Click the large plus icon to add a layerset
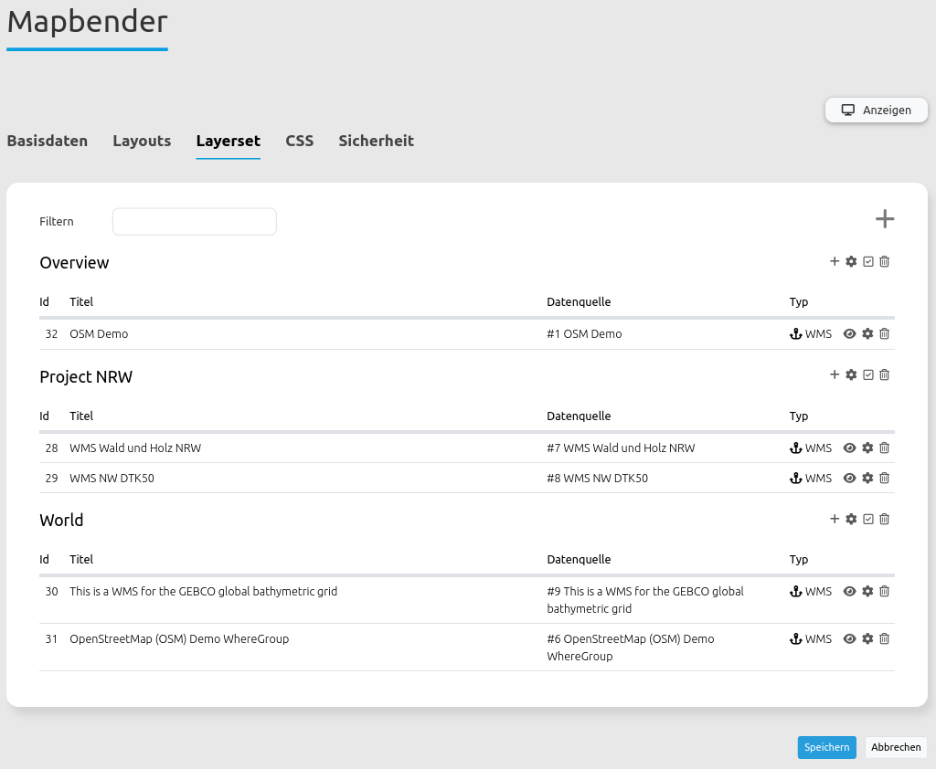The height and width of the screenshot is (769, 936). [884, 219]
